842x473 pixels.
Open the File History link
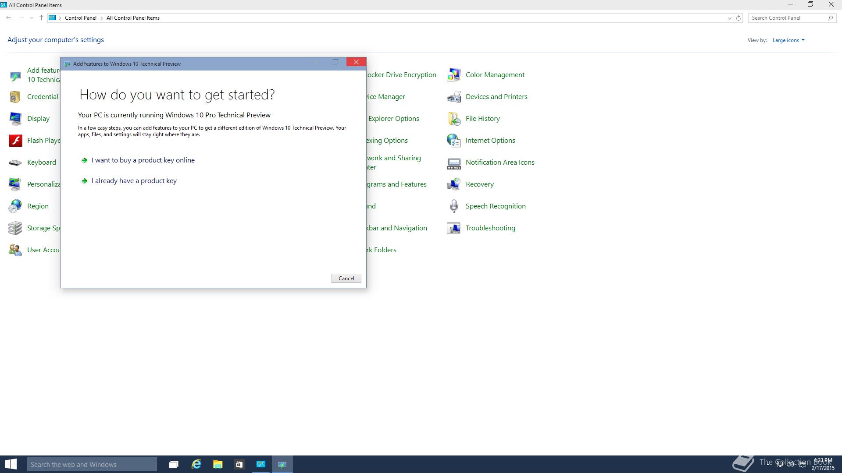click(482, 119)
